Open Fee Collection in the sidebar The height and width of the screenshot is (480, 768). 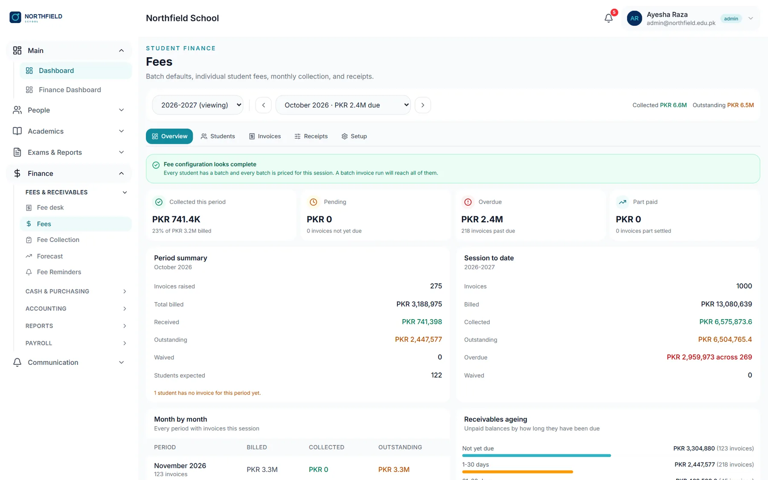point(76,240)
